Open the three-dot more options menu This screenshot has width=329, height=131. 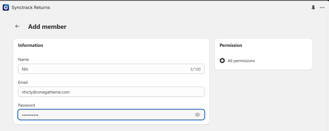tap(322, 8)
